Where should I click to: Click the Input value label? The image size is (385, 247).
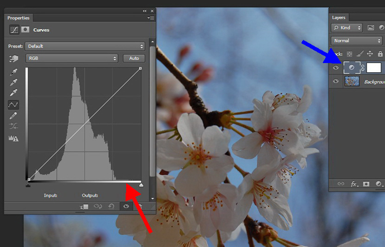[51, 195]
